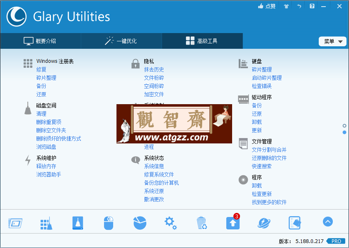Open the file eraser notebook icon

click(x=295, y=223)
